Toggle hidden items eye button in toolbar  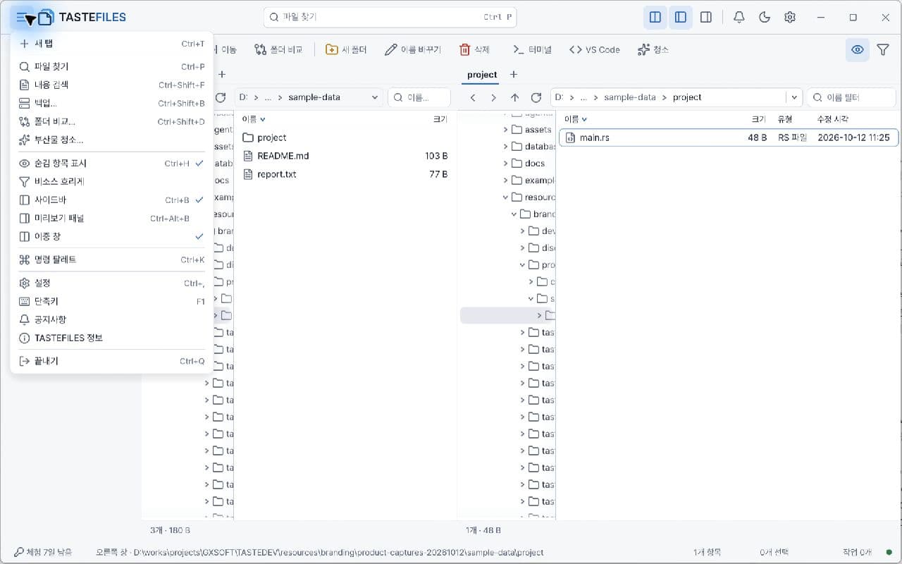858,49
